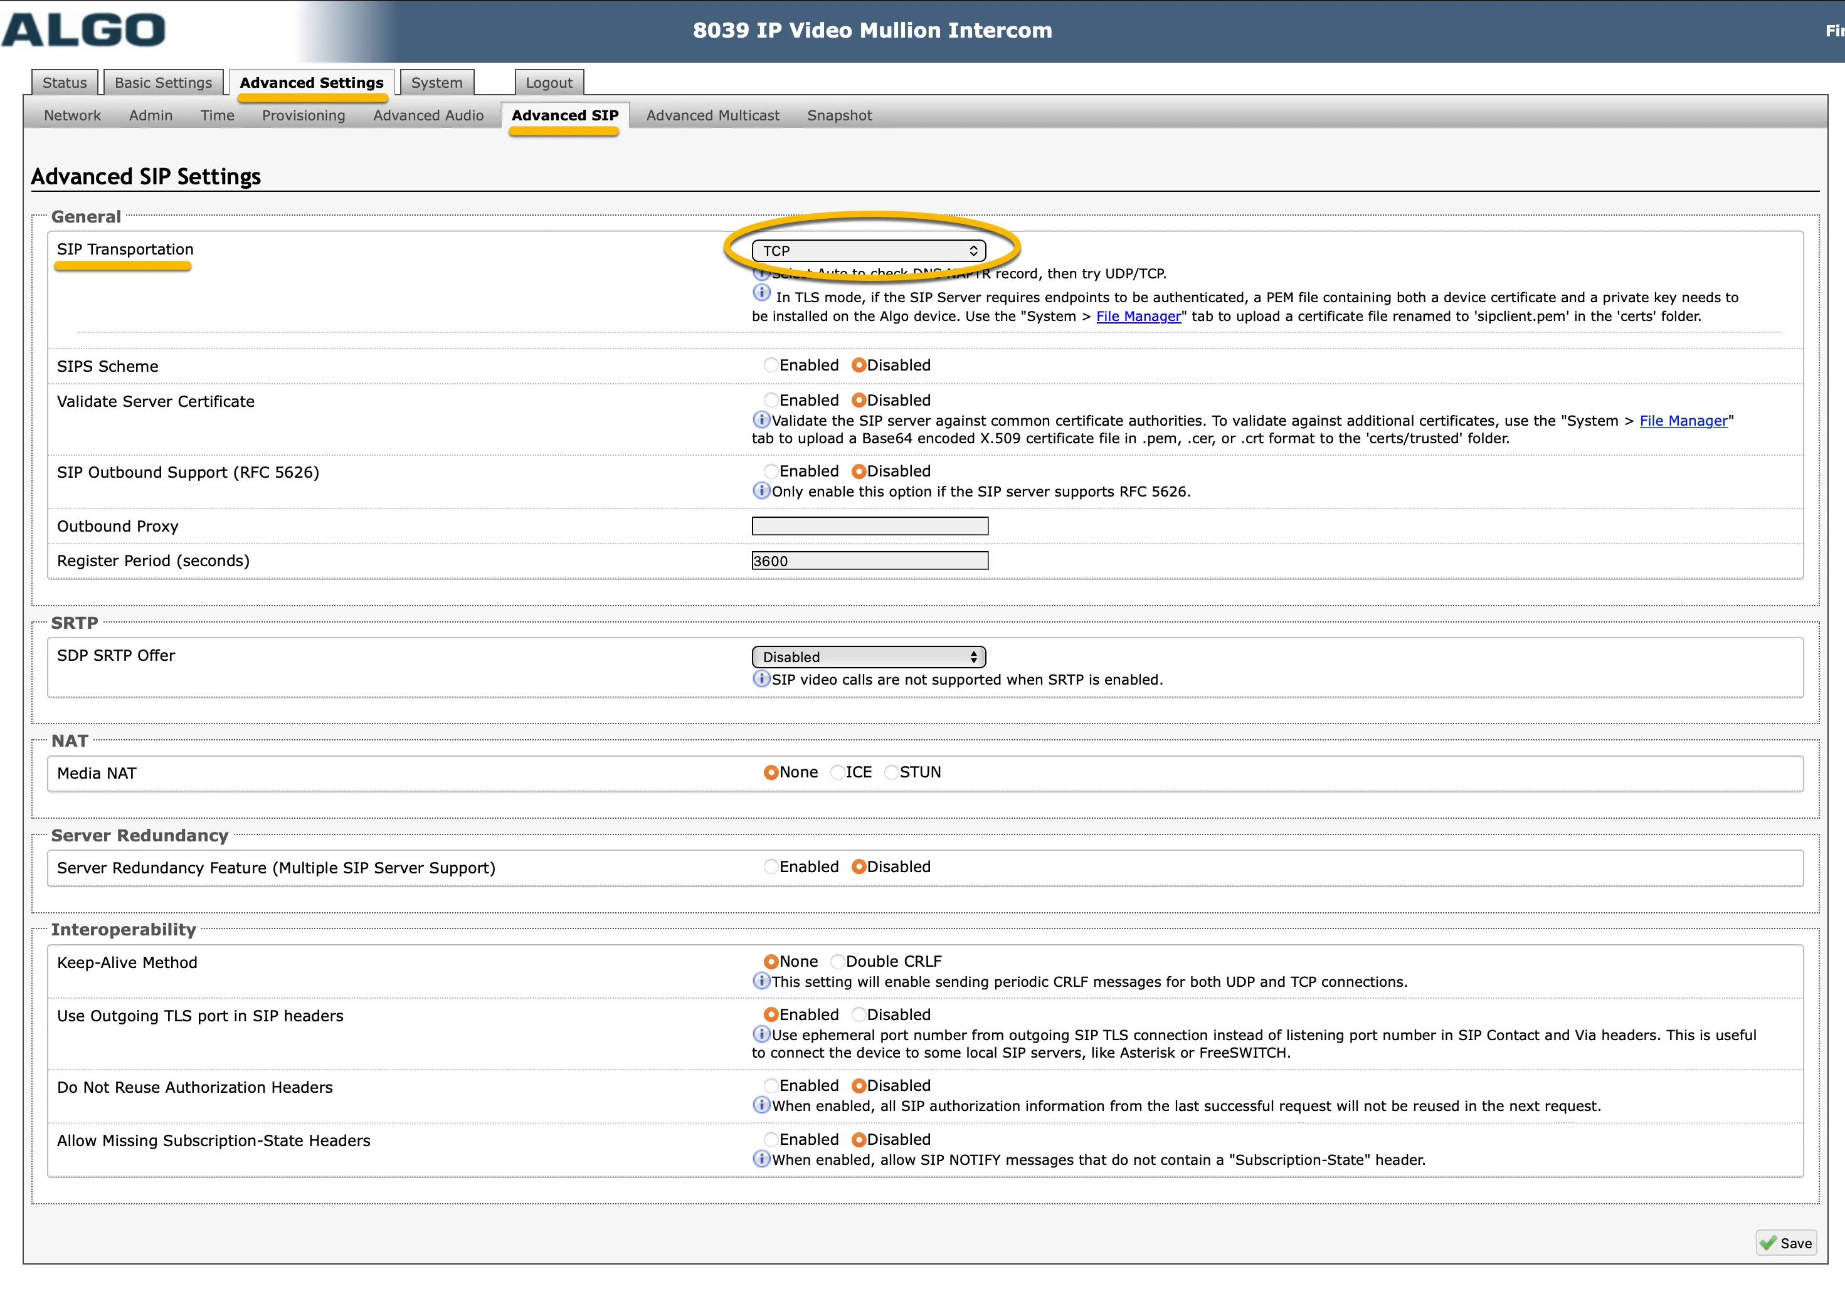Click info icon under Keep-Alive Method
The image size is (1845, 1289).
pyautogui.click(x=761, y=981)
